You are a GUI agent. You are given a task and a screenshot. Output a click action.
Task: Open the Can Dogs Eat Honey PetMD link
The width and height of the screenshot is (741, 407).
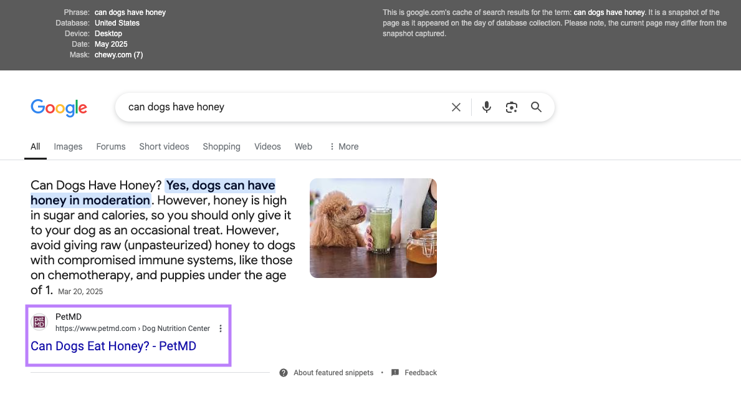[113, 346]
